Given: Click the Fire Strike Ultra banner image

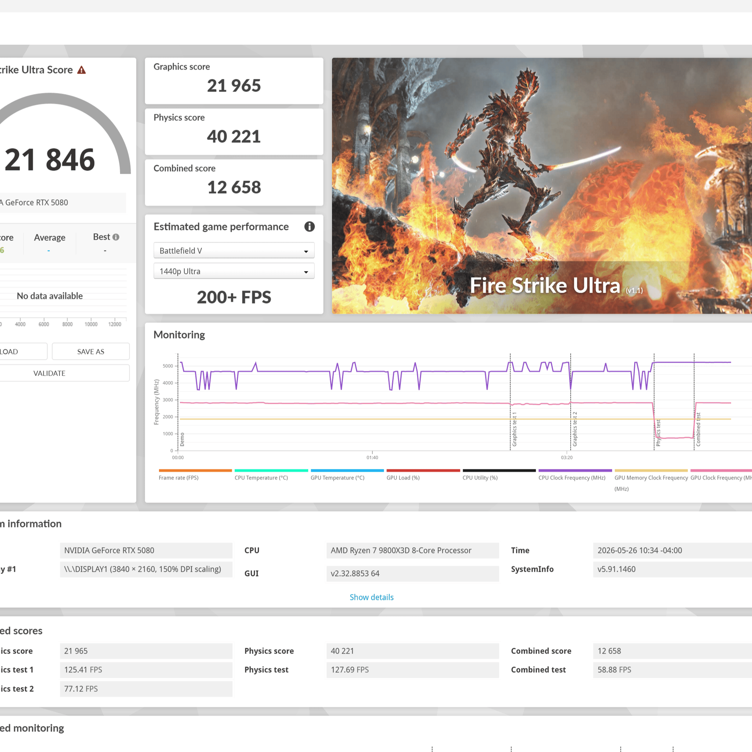Looking at the screenshot, I should [542, 186].
